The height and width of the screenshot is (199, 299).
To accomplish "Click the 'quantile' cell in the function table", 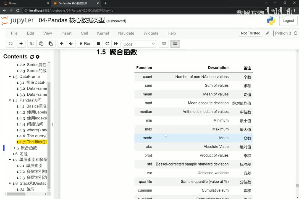I will (x=145, y=182).
